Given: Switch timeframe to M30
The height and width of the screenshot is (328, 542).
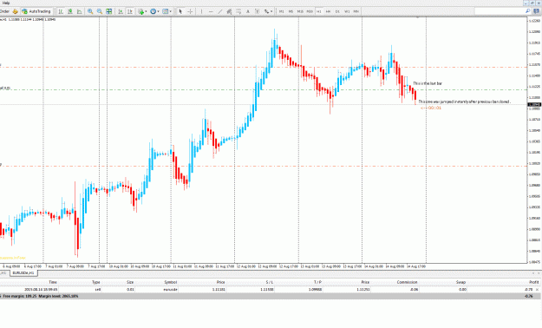Looking at the screenshot, I should pos(310,11).
